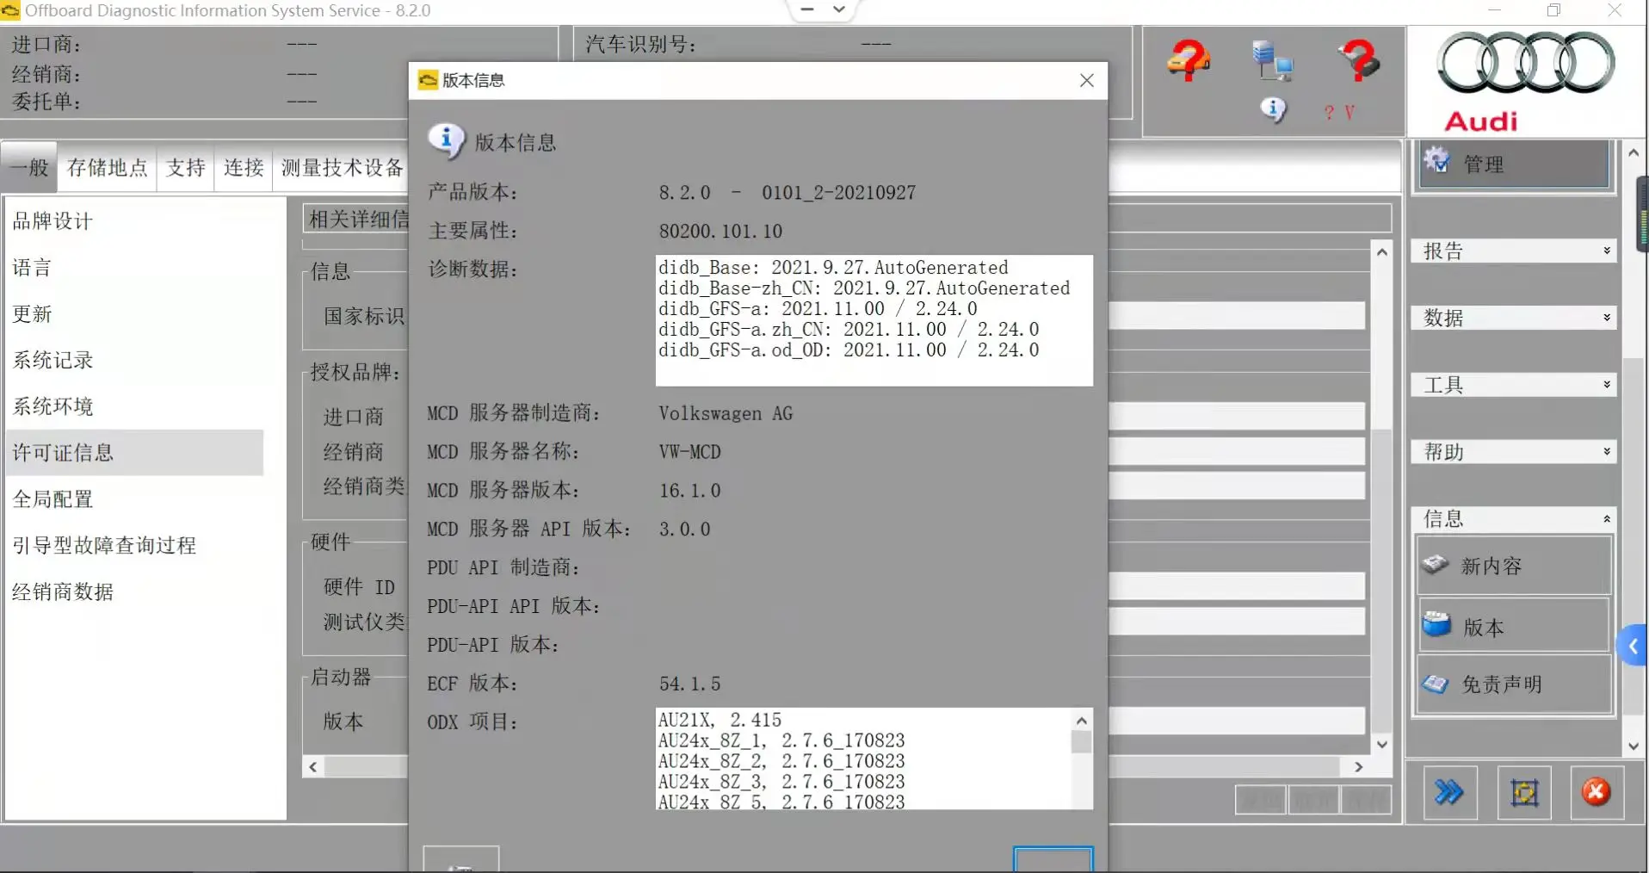The image size is (1649, 873).
Task: Click the 诊断数据 text box
Action: coord(874,320)
